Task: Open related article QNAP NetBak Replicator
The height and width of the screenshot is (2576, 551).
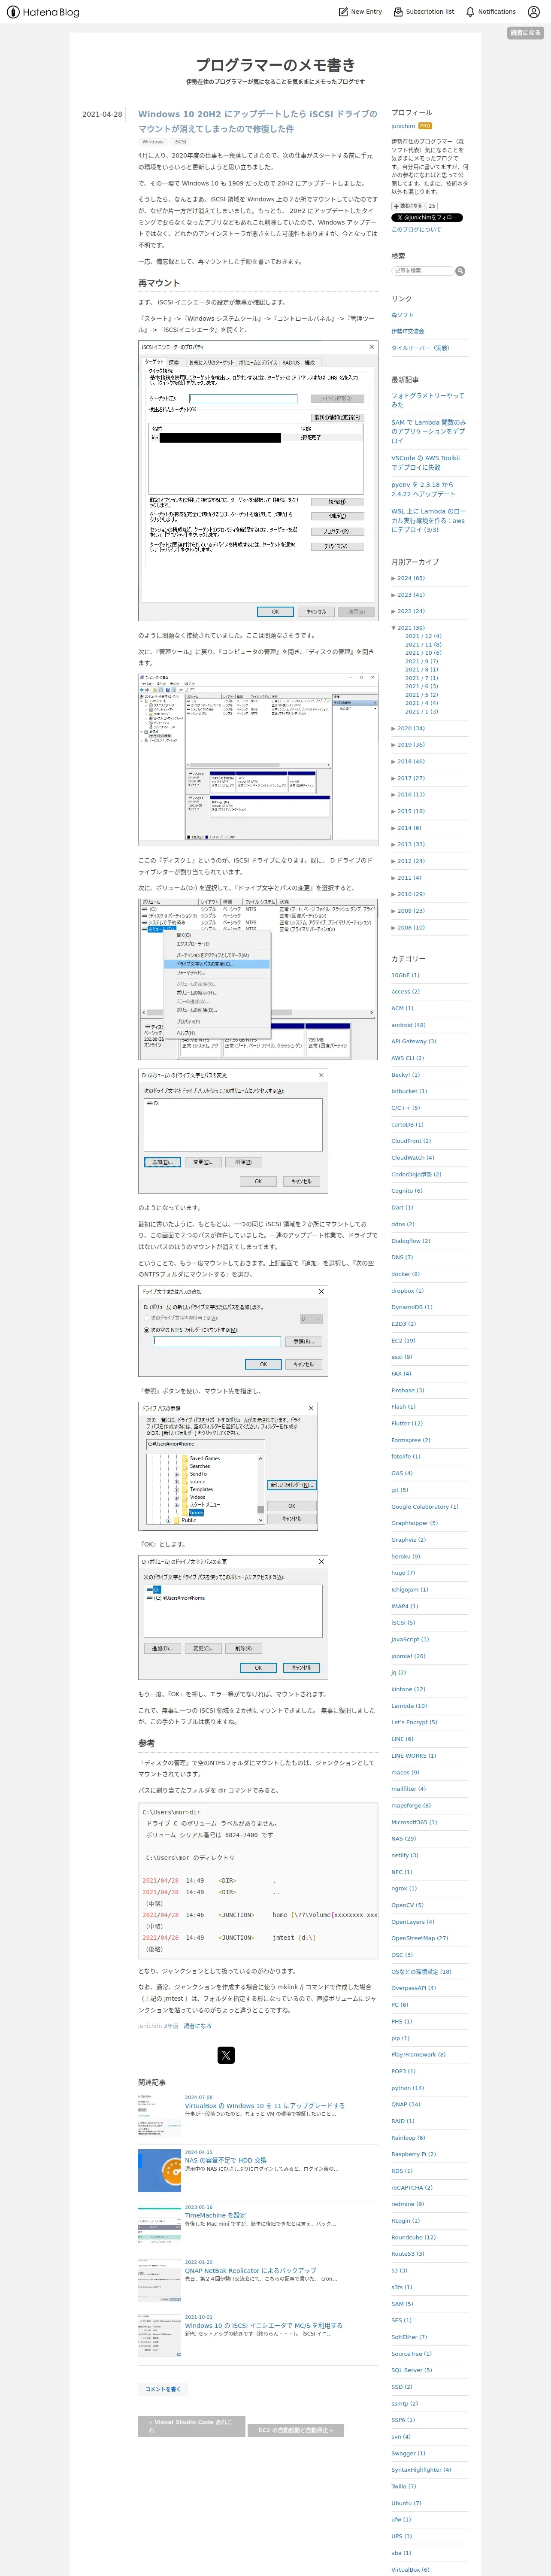Action: (x=250, y=2271)
